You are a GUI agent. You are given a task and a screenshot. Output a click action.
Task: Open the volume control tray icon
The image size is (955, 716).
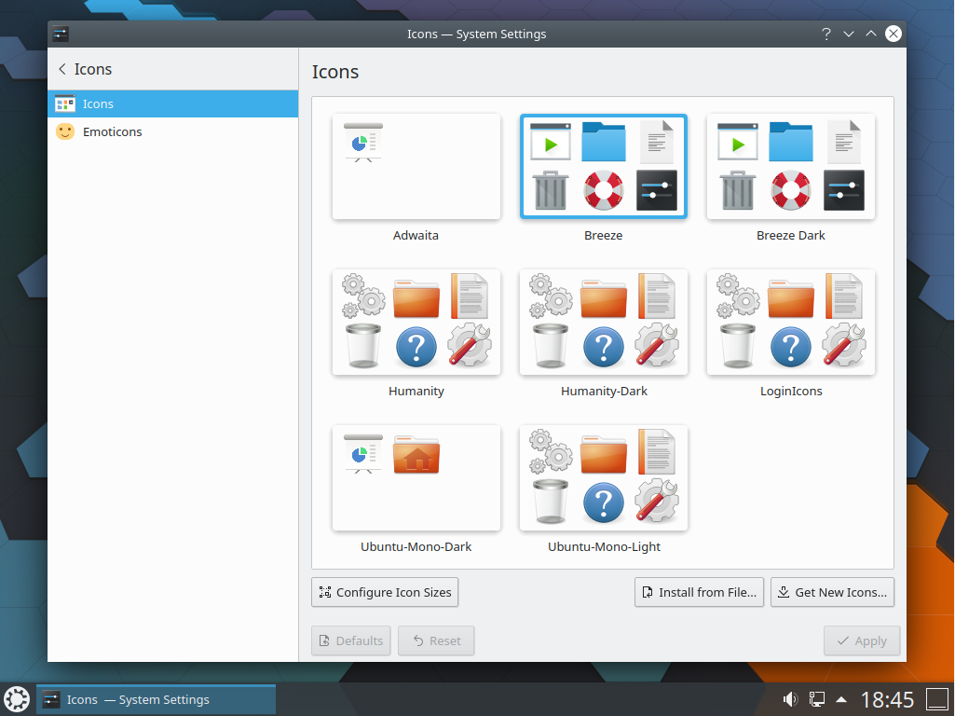coord(791,699)
